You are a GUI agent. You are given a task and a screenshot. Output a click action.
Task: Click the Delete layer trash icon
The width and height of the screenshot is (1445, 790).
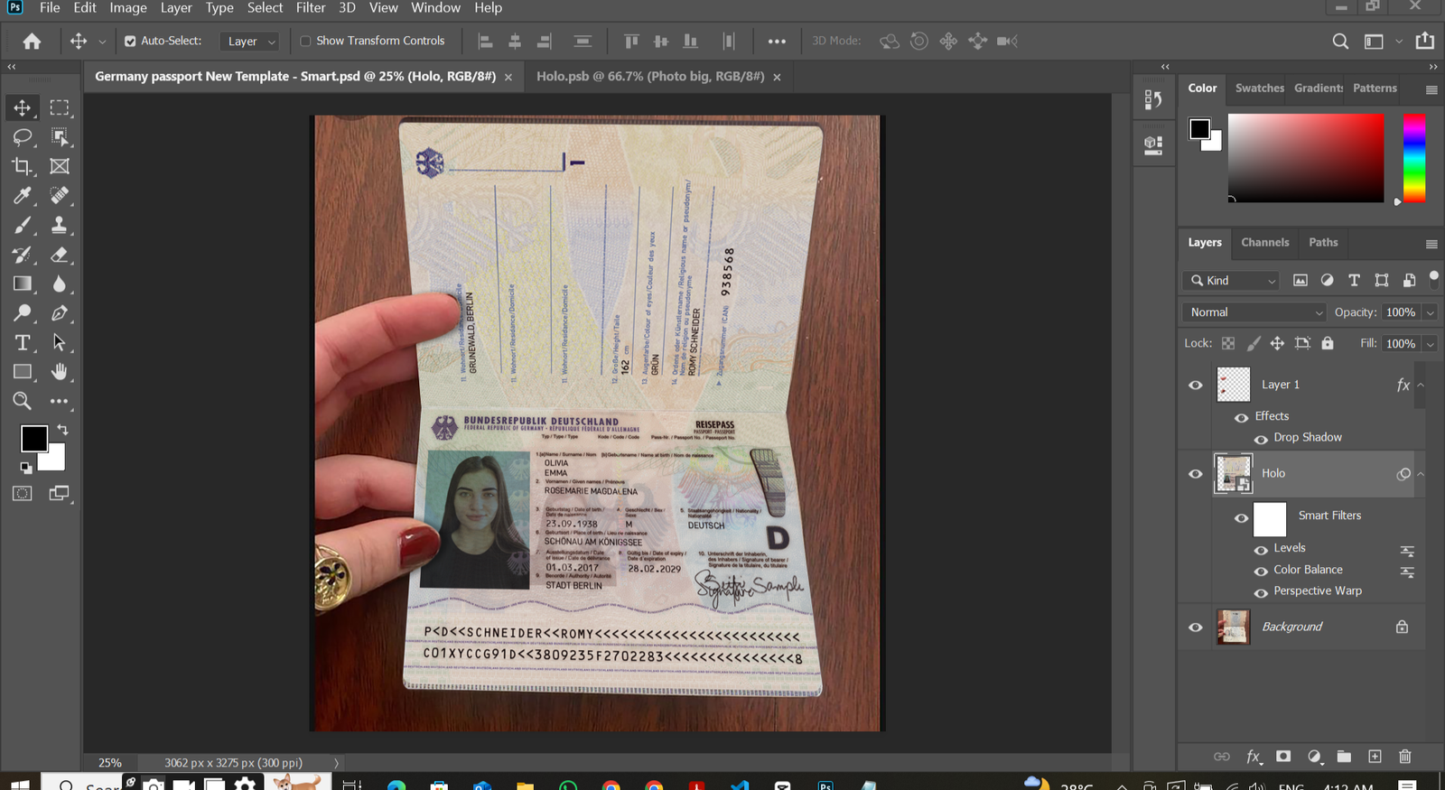(1405, 757)
